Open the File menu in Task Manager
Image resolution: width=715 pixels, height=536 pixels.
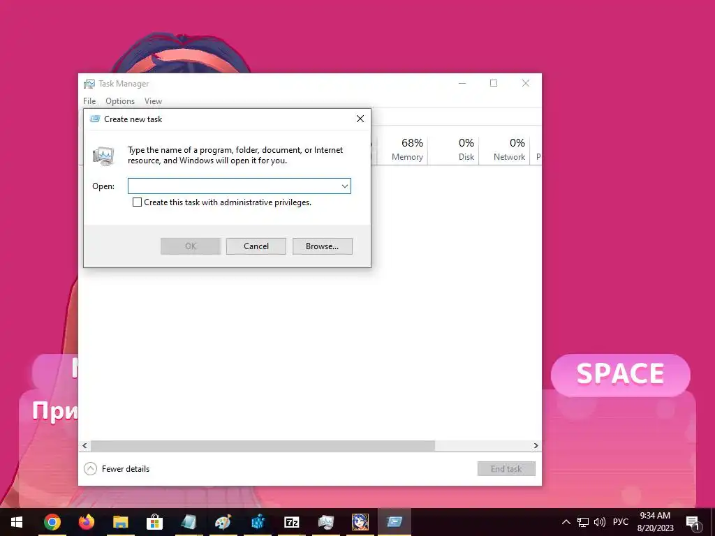[89, 101]
